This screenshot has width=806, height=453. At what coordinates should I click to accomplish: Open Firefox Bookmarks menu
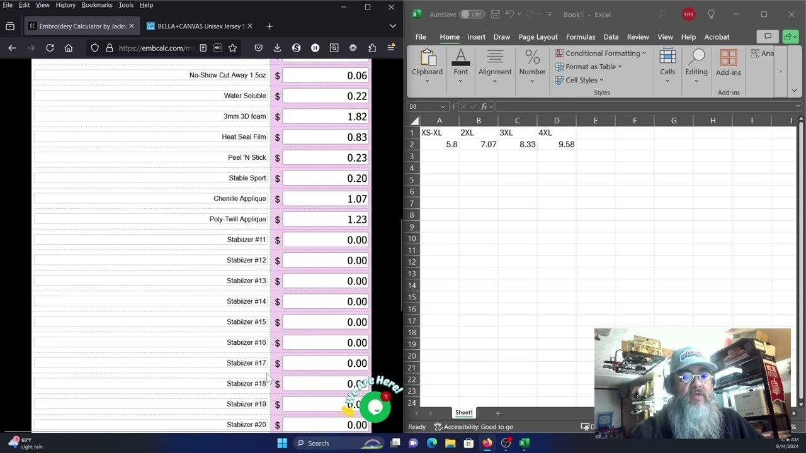click(97, 5)
